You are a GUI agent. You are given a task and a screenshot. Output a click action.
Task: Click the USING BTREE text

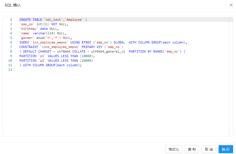tap(81, 43)
